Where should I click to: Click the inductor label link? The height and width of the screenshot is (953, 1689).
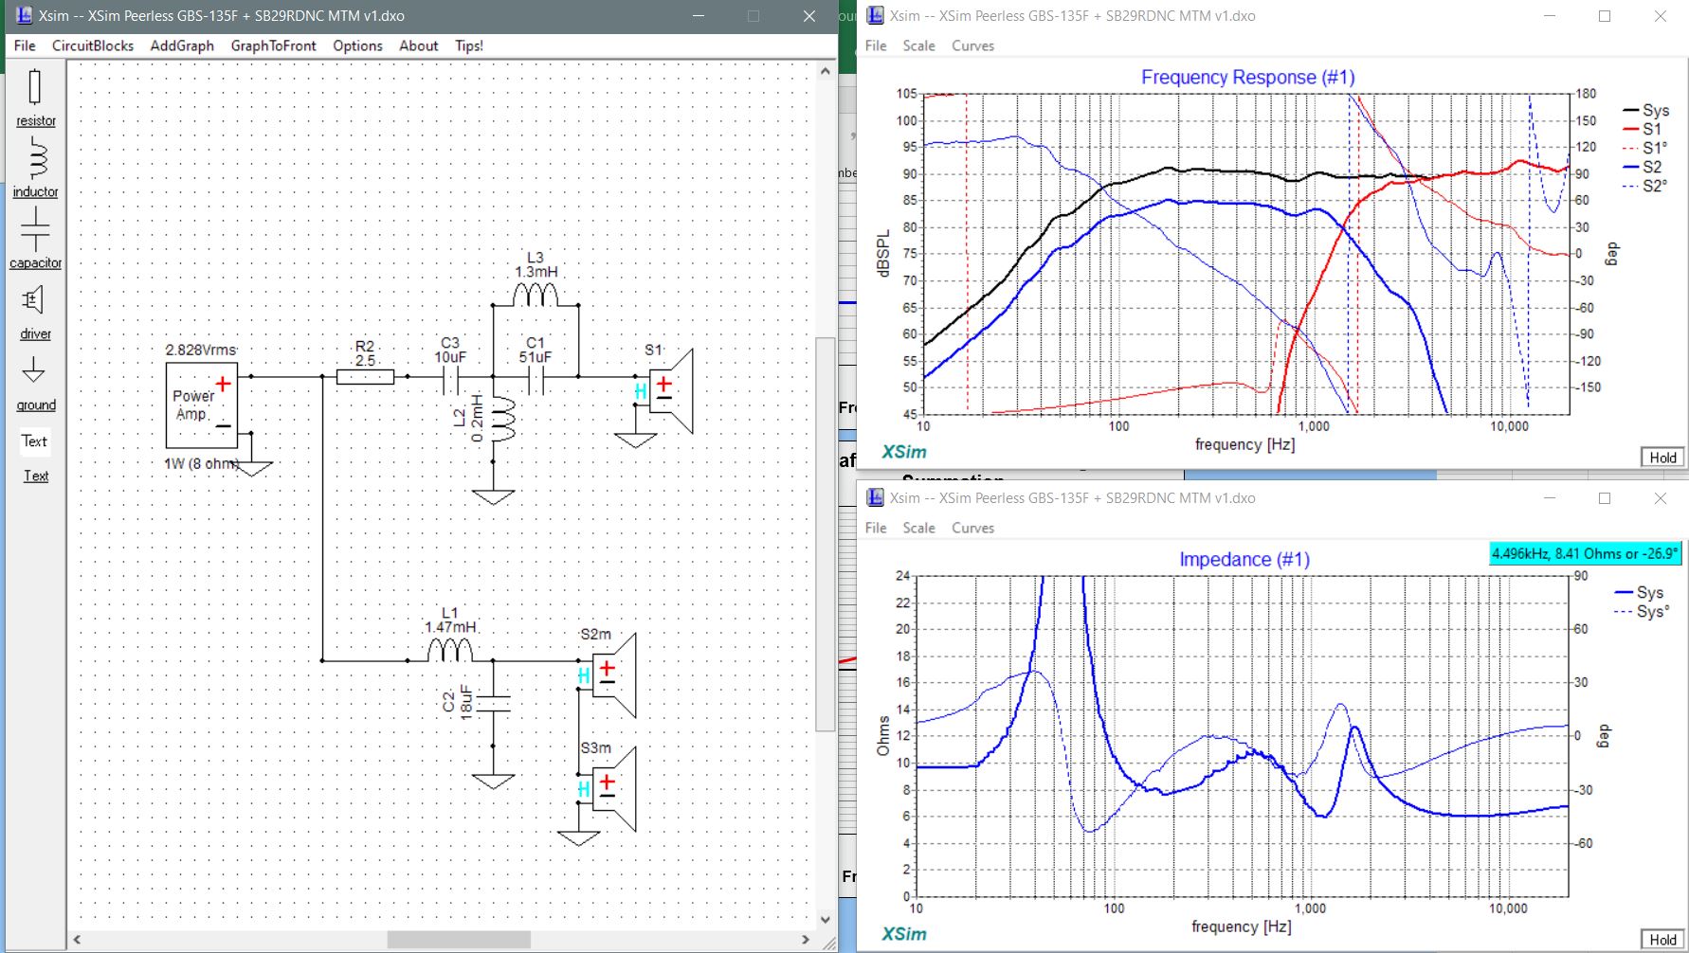point(35,192)
